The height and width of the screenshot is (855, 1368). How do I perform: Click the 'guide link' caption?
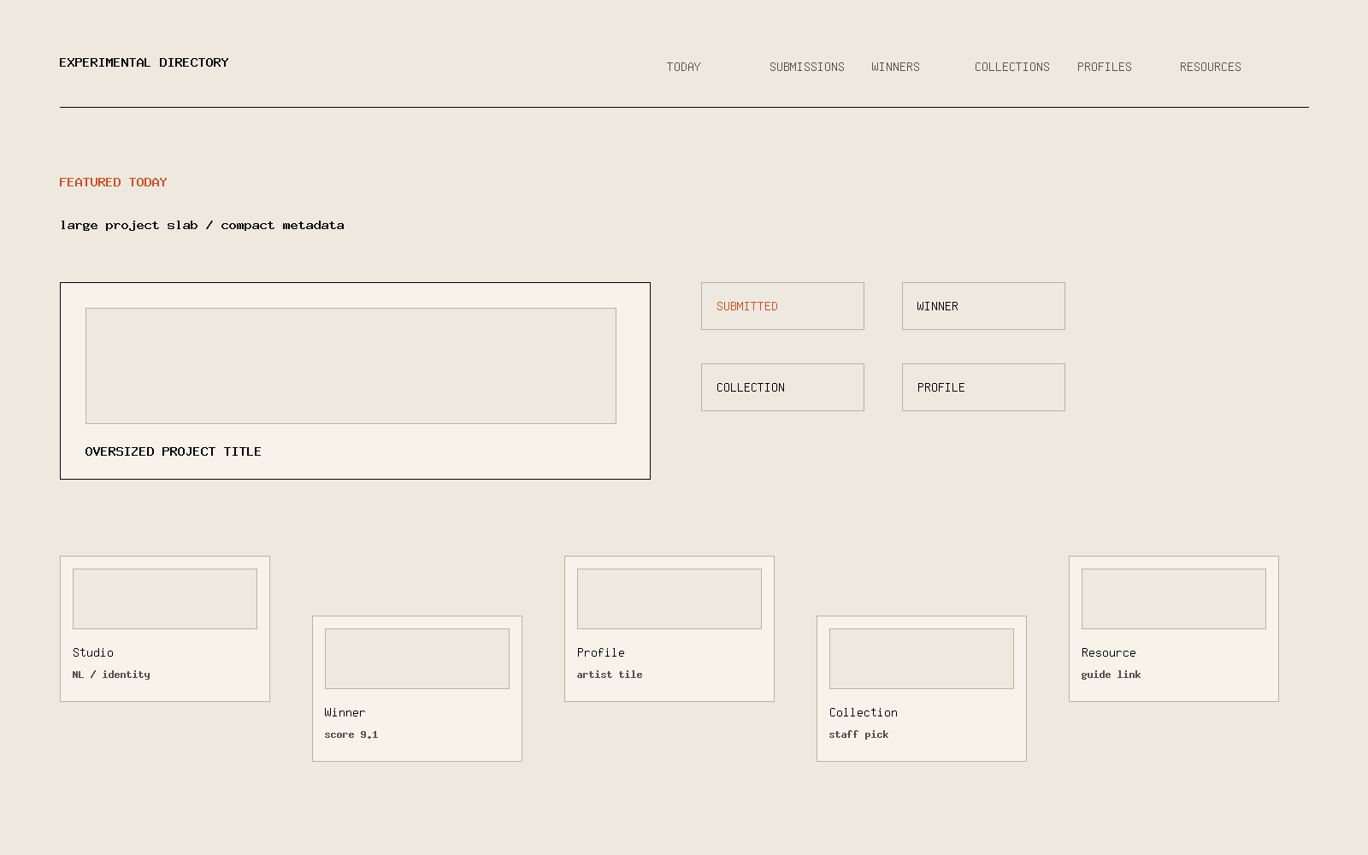tap(1111, 675)
